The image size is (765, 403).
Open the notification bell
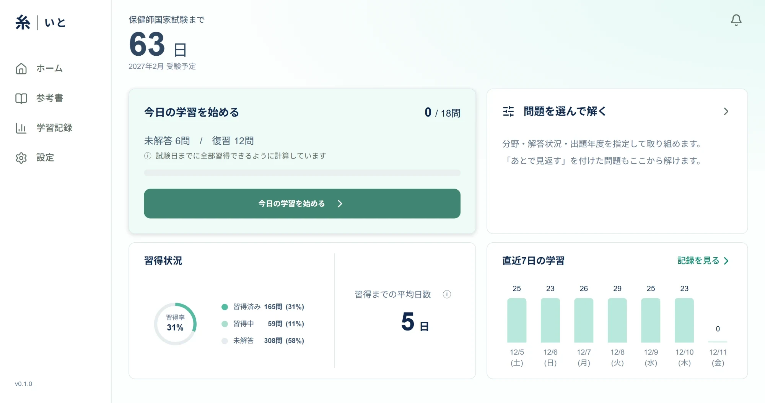point(736,20)
